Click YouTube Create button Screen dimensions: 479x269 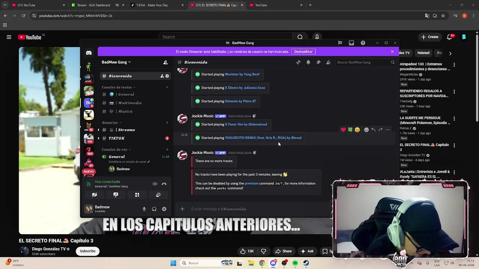[430, 37]
